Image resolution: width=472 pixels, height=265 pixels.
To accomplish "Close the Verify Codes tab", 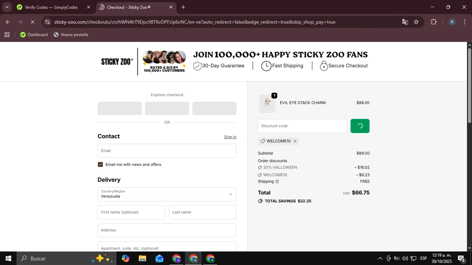I will click(x=88, y=7).
